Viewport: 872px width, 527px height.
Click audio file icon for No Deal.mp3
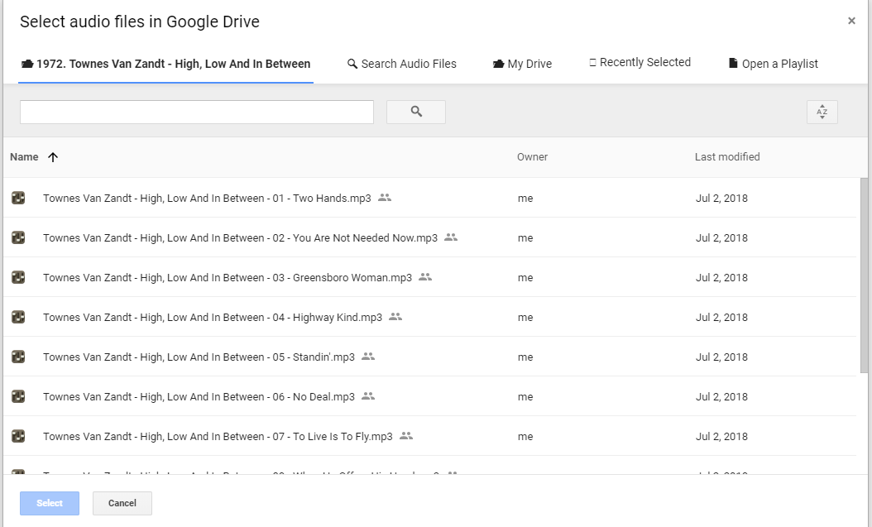(18, 397)
